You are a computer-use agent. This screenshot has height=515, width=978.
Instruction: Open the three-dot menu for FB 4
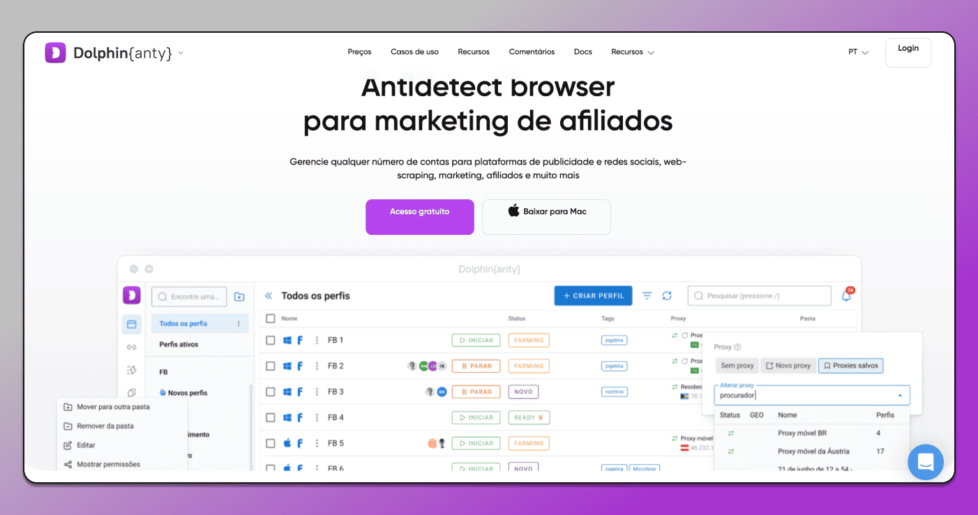317,417
